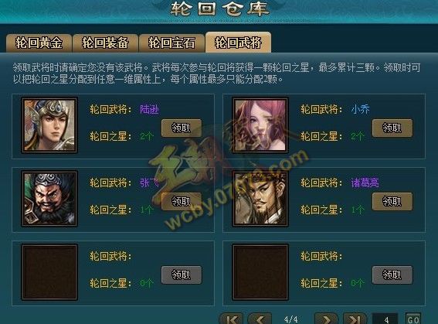
Task: Go to the previous page with the left arrow
Action: [x=260, y=319]
